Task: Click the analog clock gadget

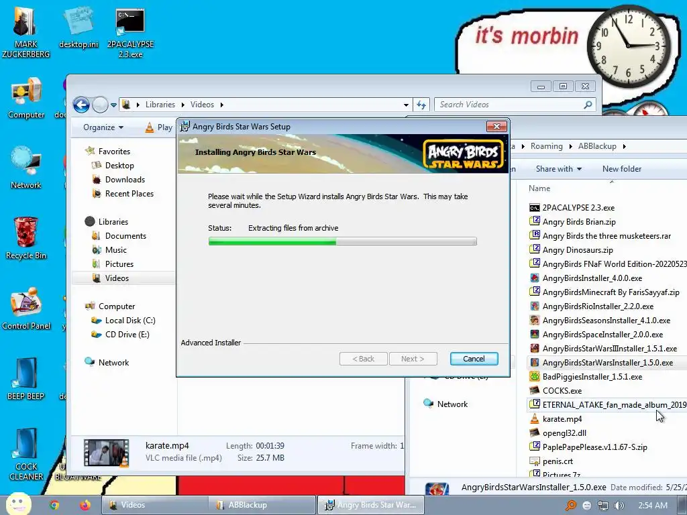Action: pos(629,46)
